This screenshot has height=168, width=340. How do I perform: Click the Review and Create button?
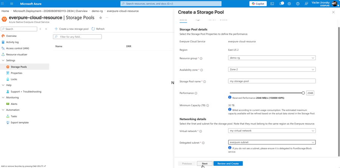coord(228,163)
